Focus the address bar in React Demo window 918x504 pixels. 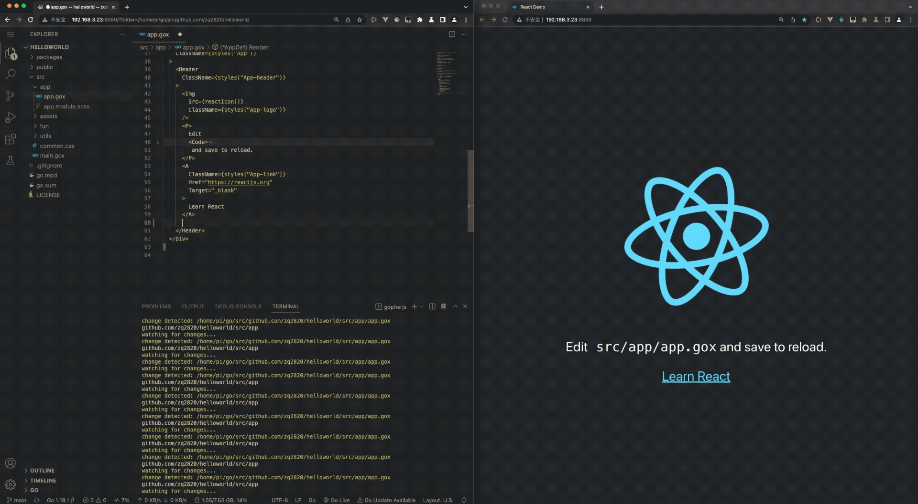coord(645,20)
